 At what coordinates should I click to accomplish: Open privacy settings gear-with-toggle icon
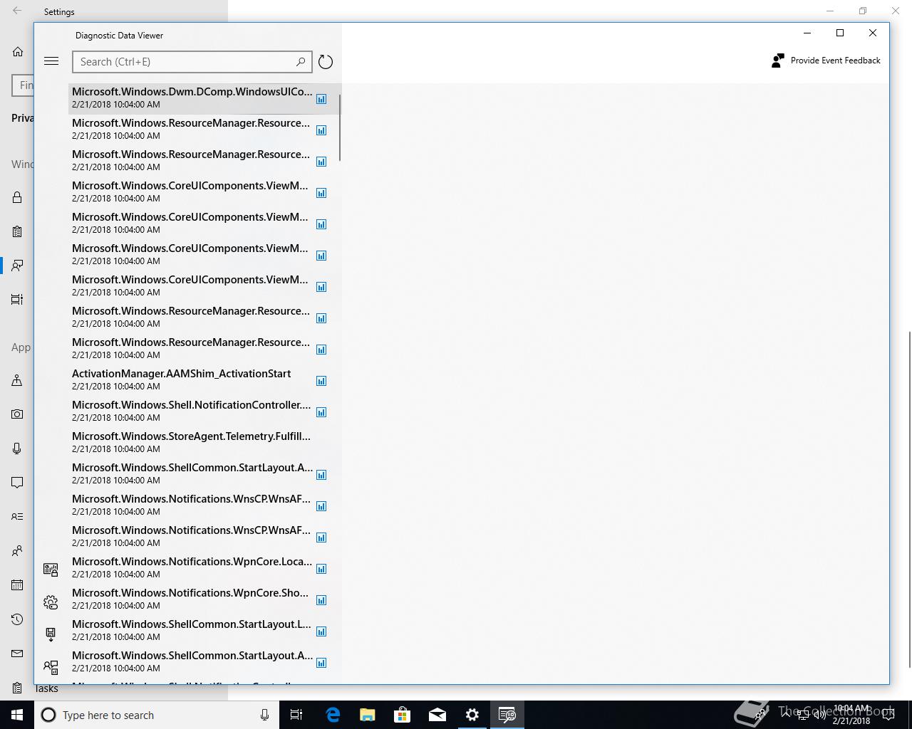tap(51, 602)
